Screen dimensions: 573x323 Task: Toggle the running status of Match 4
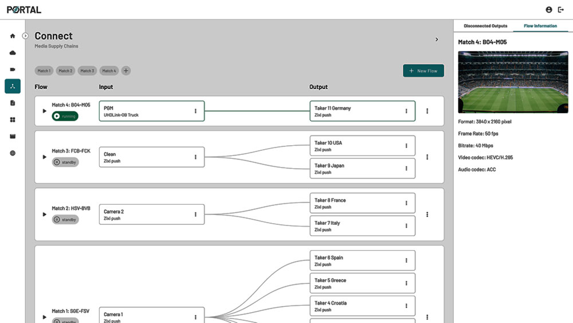(x=65, y=116)
